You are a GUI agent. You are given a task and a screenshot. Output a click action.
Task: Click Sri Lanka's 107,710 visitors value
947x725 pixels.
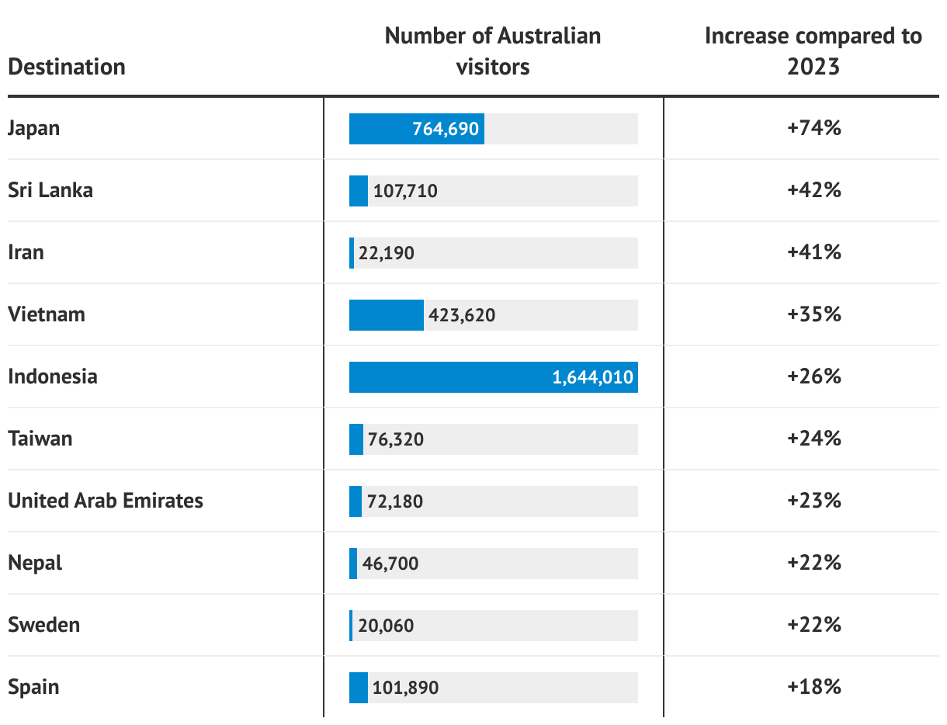[405, 191]
